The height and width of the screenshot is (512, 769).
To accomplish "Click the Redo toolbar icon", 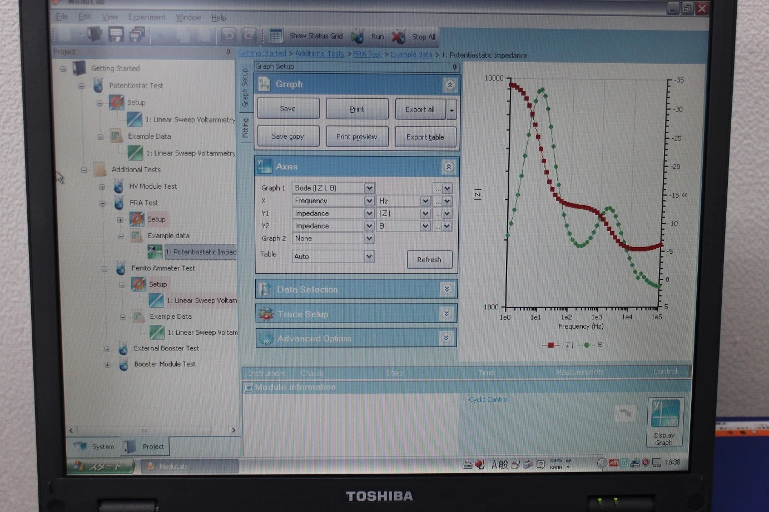I will point(249,36).
